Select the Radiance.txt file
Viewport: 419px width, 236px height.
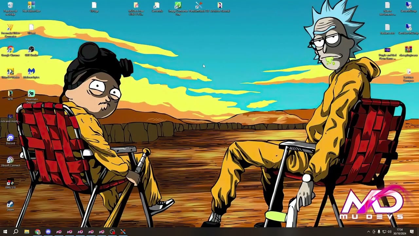click(x=388, y=29)
